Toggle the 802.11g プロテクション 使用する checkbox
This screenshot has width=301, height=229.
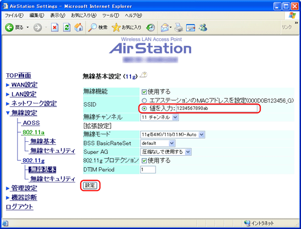(144, 160)
